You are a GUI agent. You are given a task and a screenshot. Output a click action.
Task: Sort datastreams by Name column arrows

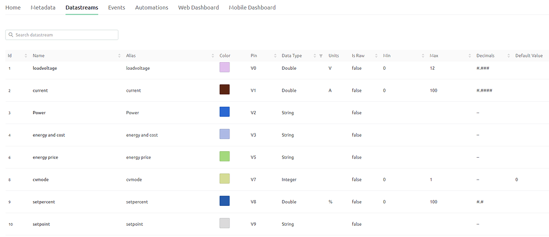tap(119, 56)
